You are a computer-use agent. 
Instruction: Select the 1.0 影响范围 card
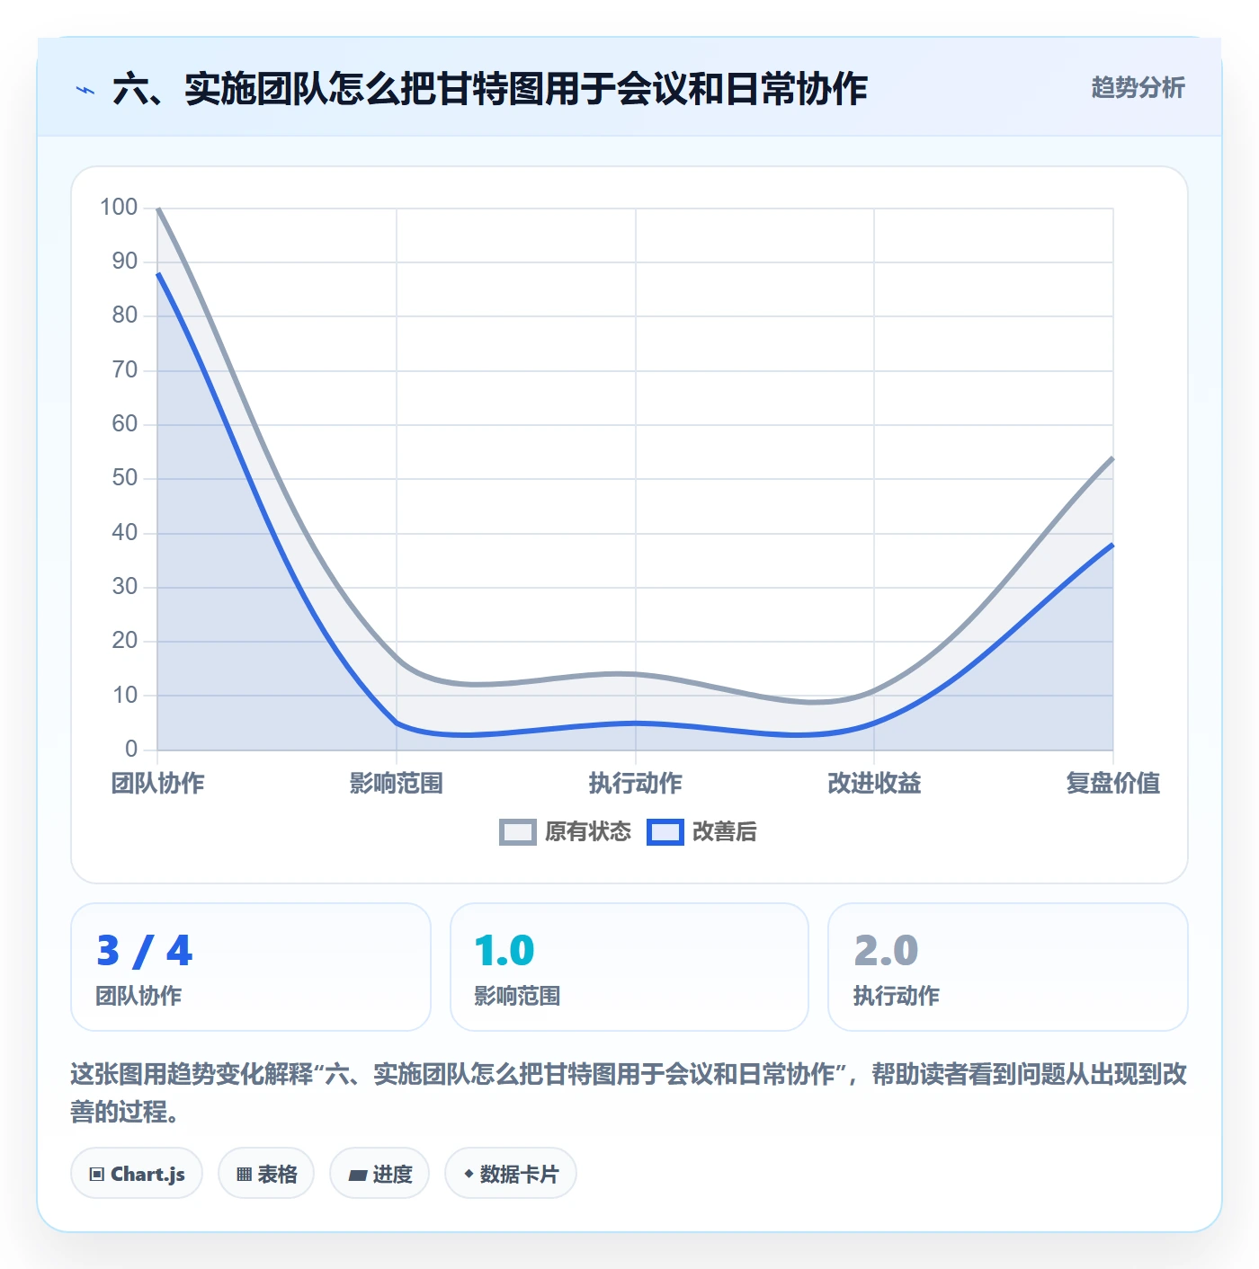pyautogui.click(x=629, y=967)
